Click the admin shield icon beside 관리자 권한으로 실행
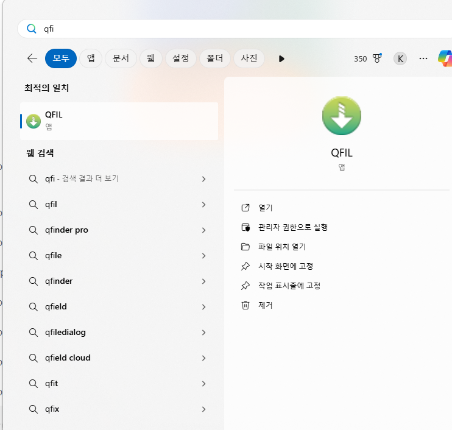This screenshot has width=452, height=430. [245, 227]
